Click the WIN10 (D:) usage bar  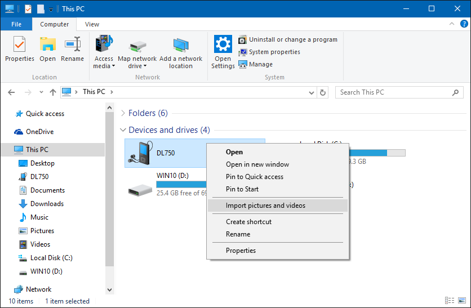tap(181, 184)
